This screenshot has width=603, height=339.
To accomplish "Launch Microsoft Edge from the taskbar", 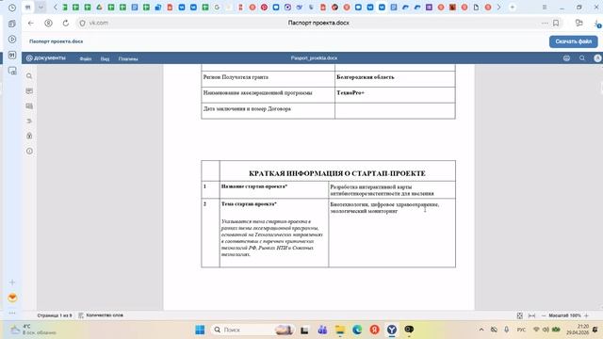I will point(357,330).
